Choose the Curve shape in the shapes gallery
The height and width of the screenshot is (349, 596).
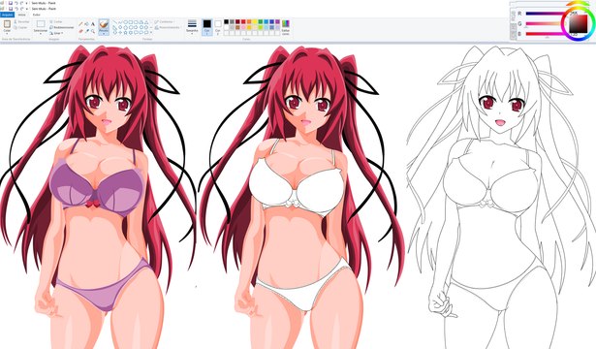click(120, 22)
